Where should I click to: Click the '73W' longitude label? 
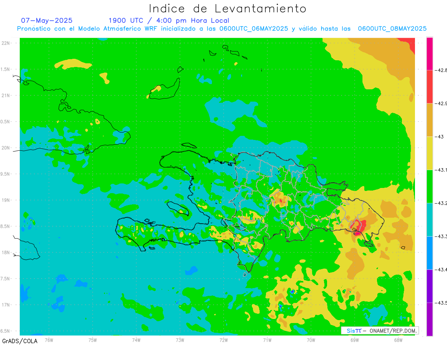point(180,339)
